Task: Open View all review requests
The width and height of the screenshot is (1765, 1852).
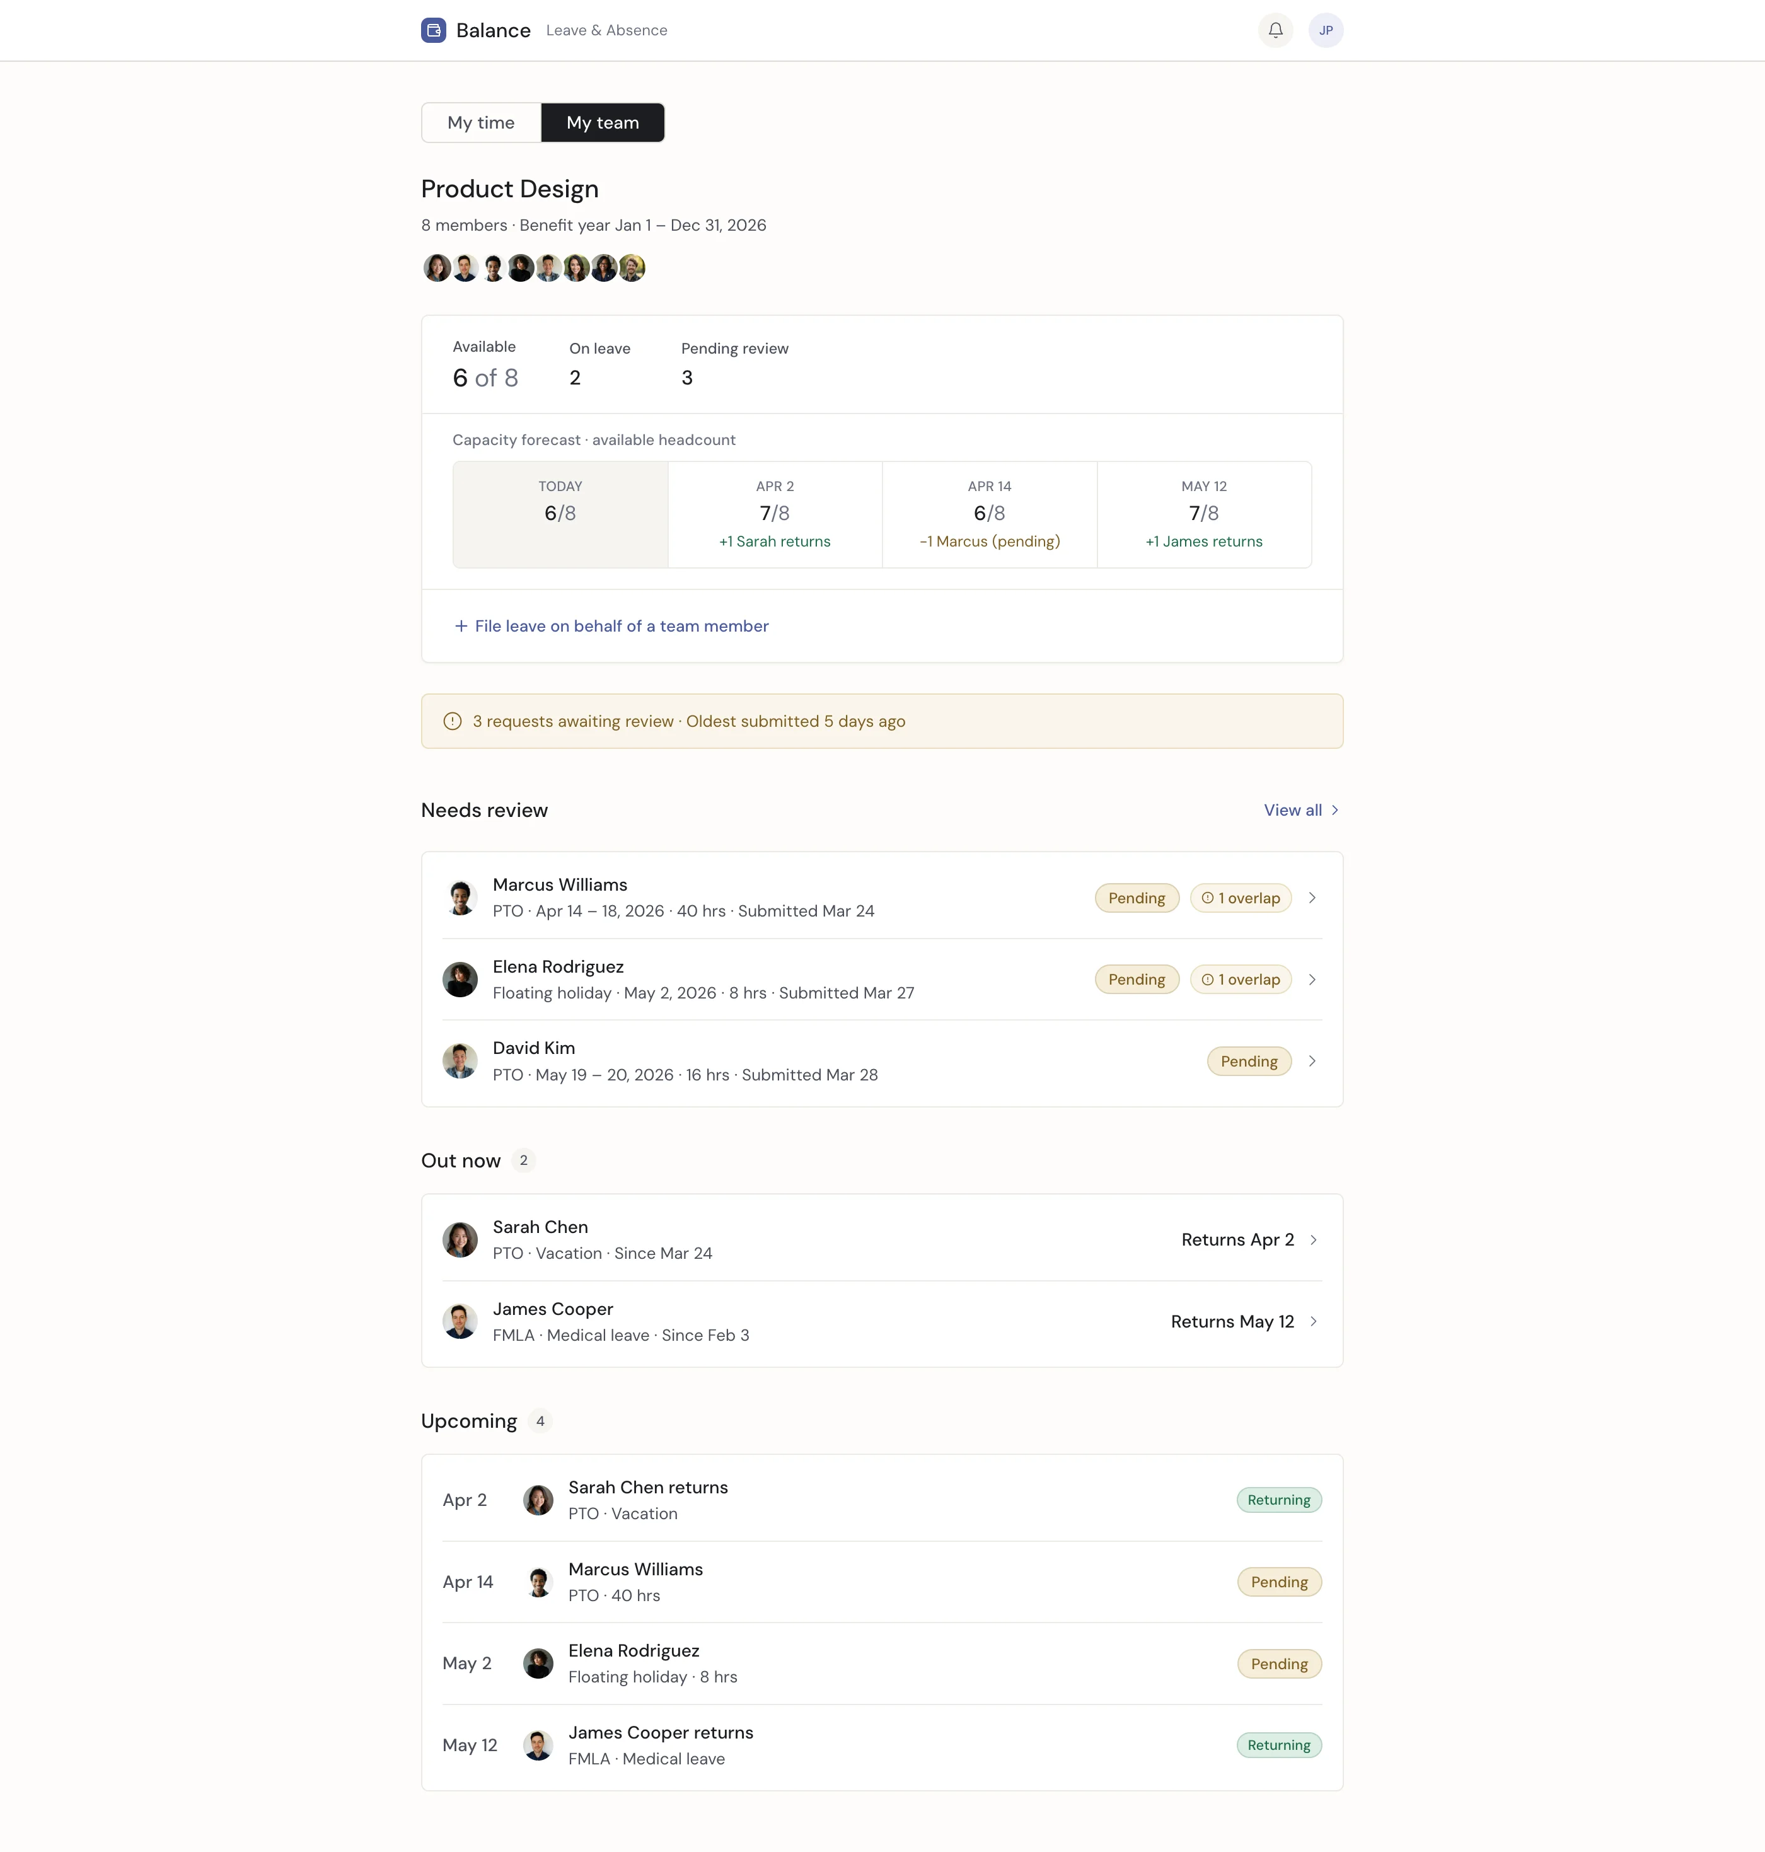Action: tap(1300, 810)
